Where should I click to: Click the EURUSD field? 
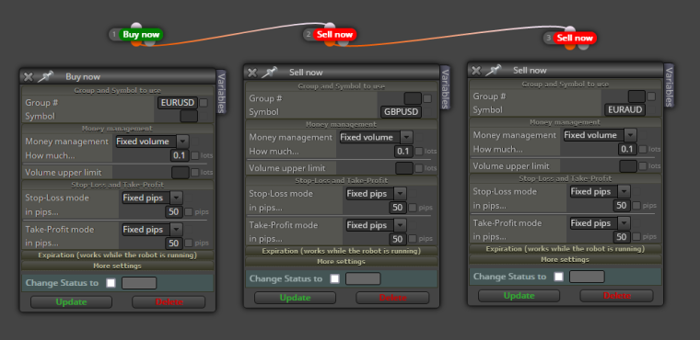point(178,103)
